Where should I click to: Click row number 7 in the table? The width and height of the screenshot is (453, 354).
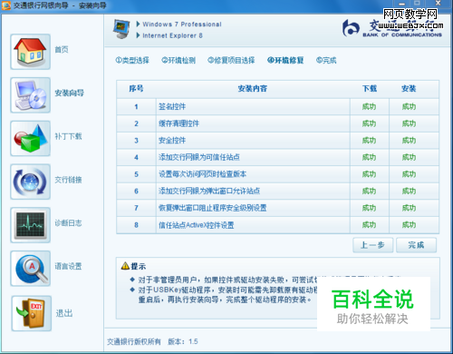pos(136,208)
